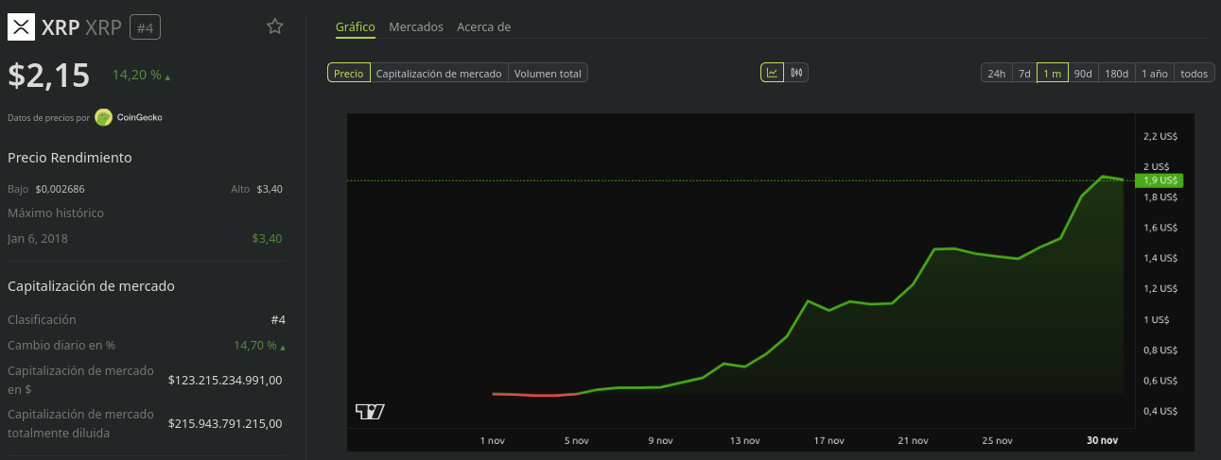
Task: Add XRP to favorites with the star
Action: [274, 26]
